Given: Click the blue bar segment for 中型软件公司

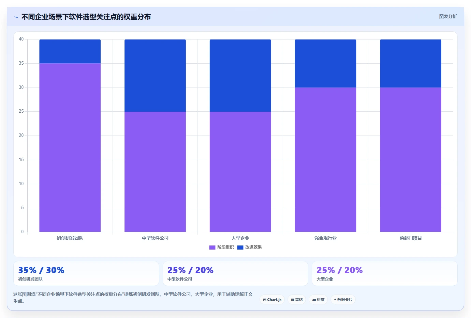Looking at the screenshot, I should 155,76.
